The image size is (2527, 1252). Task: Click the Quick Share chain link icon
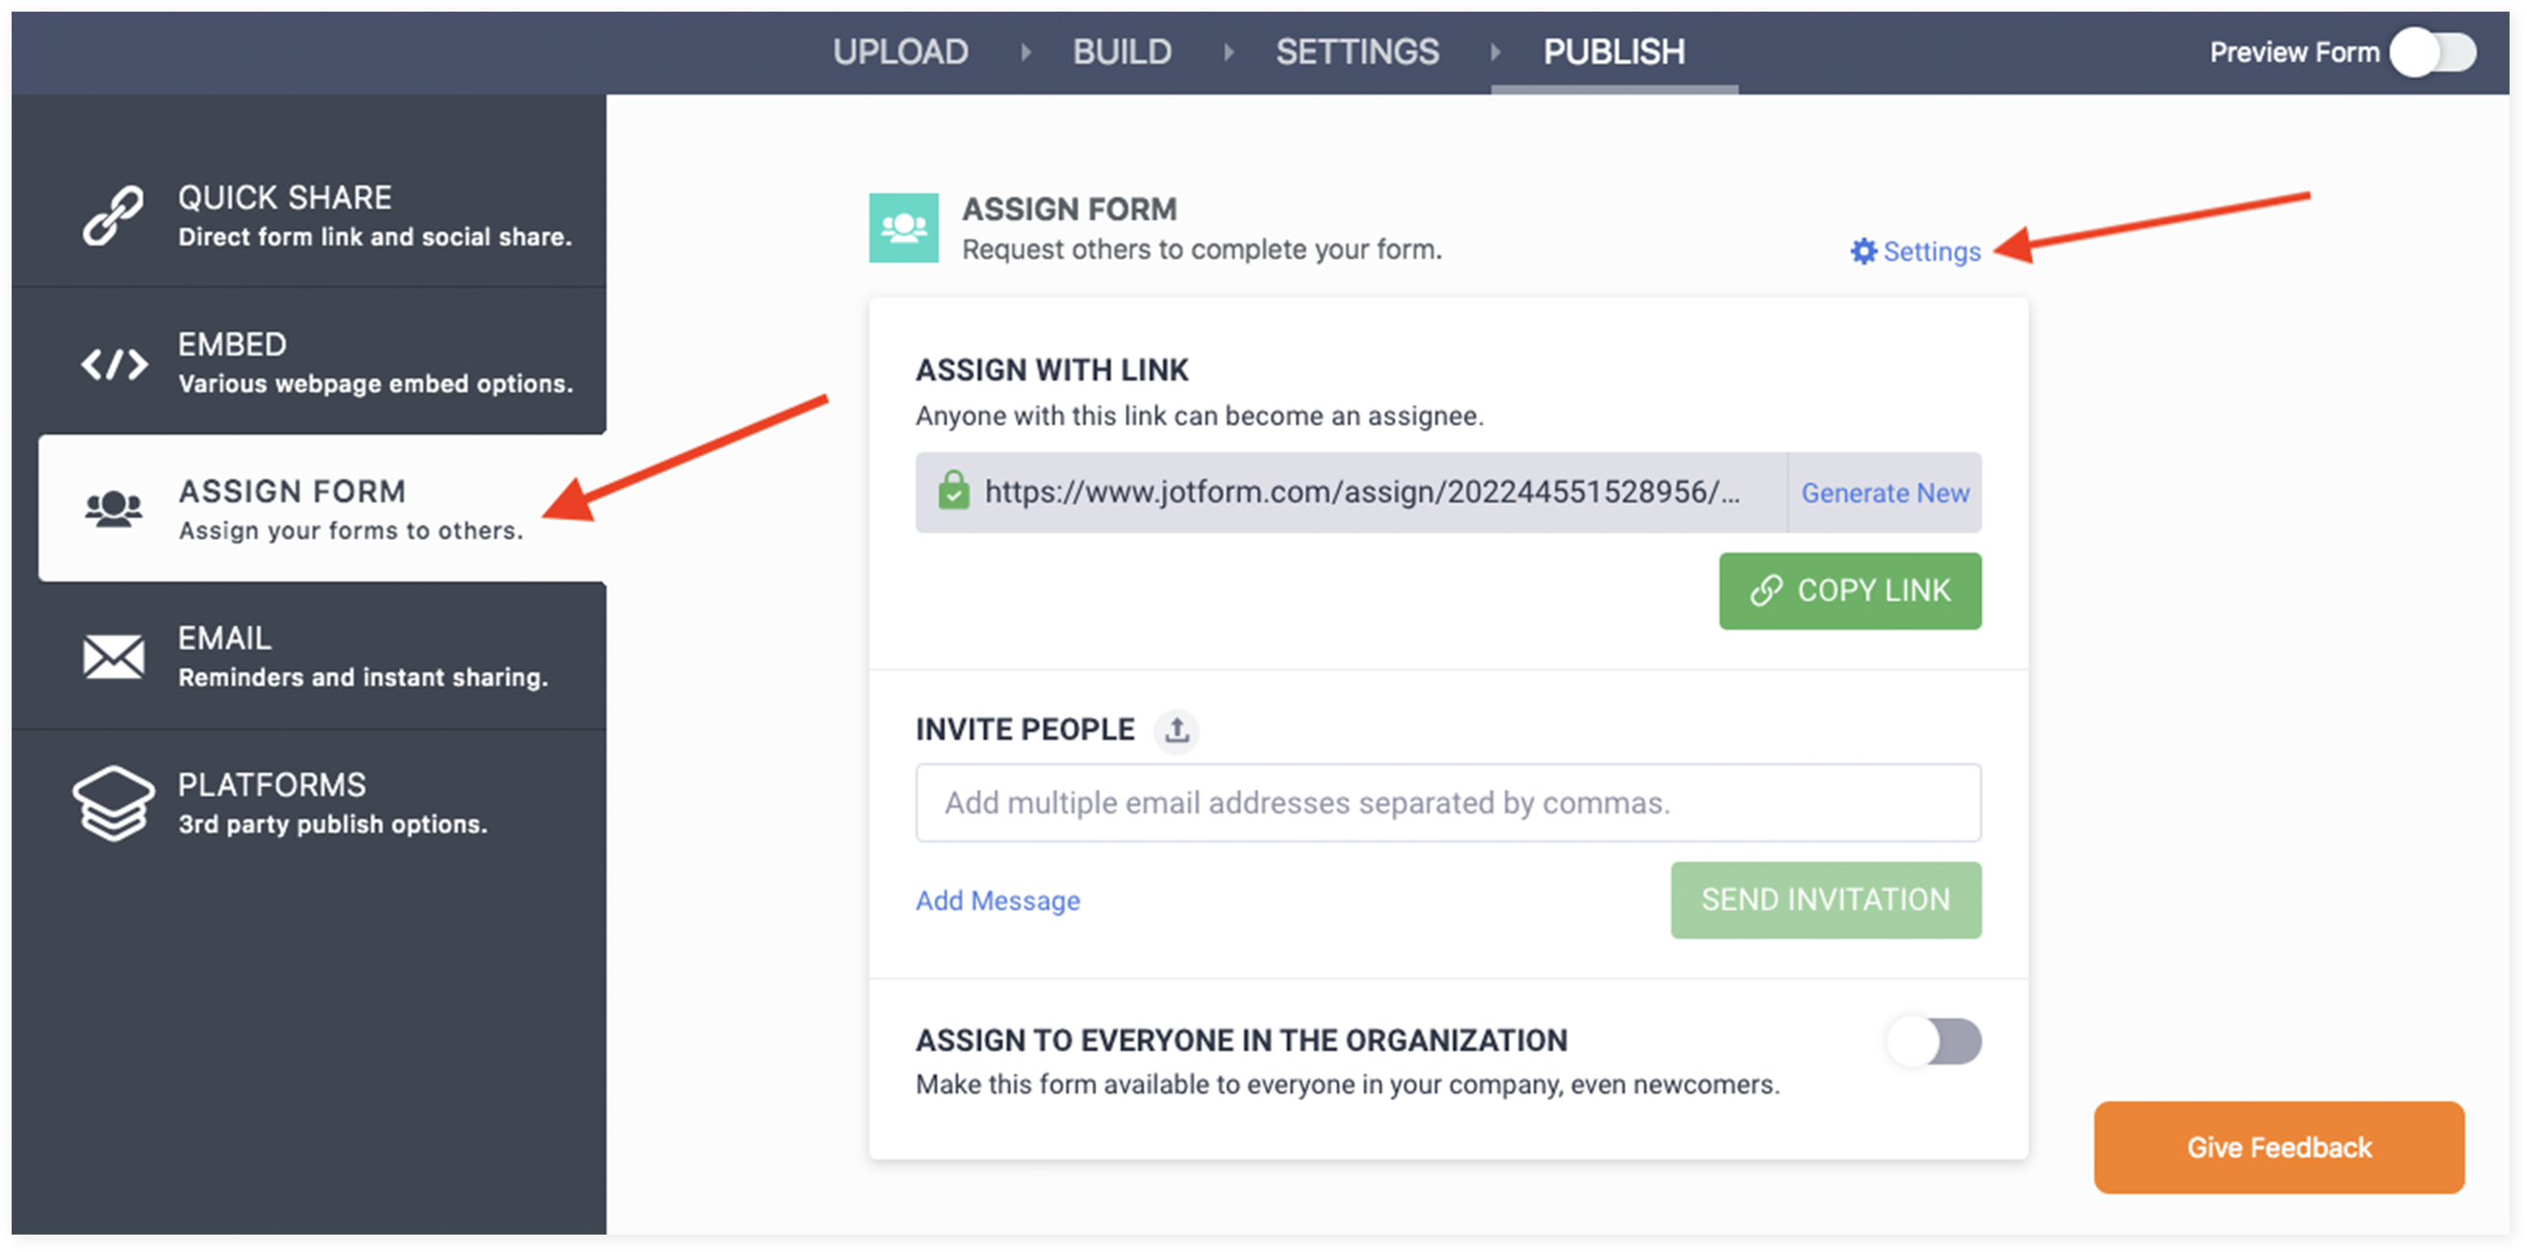point(113,215)
